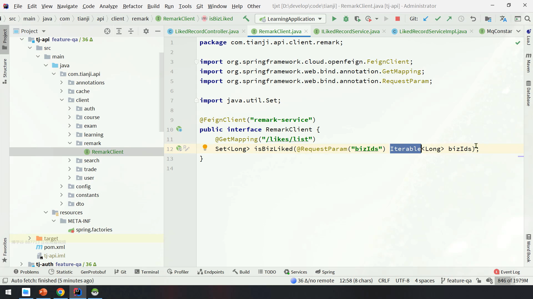Expand the tj-auth module
533x299 pixels.
(21, 264)
